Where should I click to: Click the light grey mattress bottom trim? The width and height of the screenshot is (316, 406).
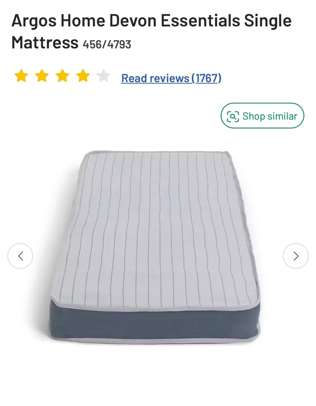154,340
